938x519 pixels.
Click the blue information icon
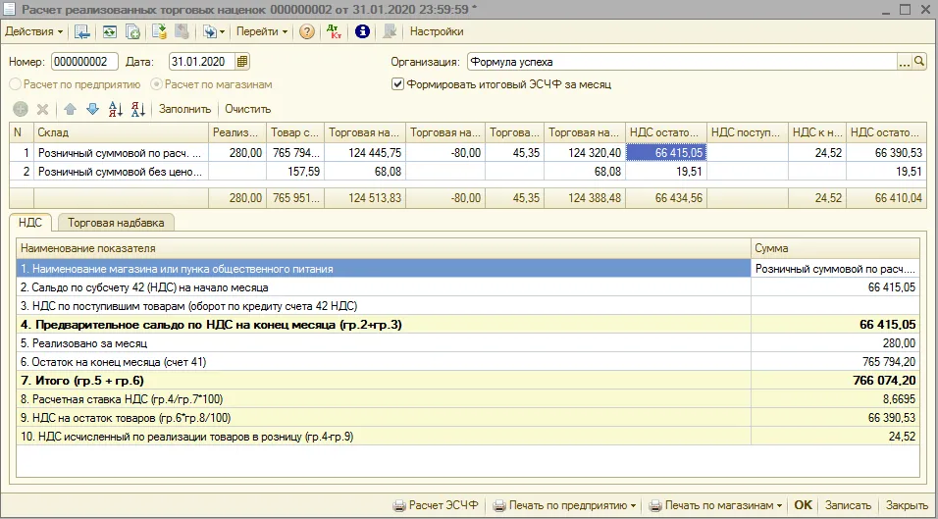[x=362, y=31]
